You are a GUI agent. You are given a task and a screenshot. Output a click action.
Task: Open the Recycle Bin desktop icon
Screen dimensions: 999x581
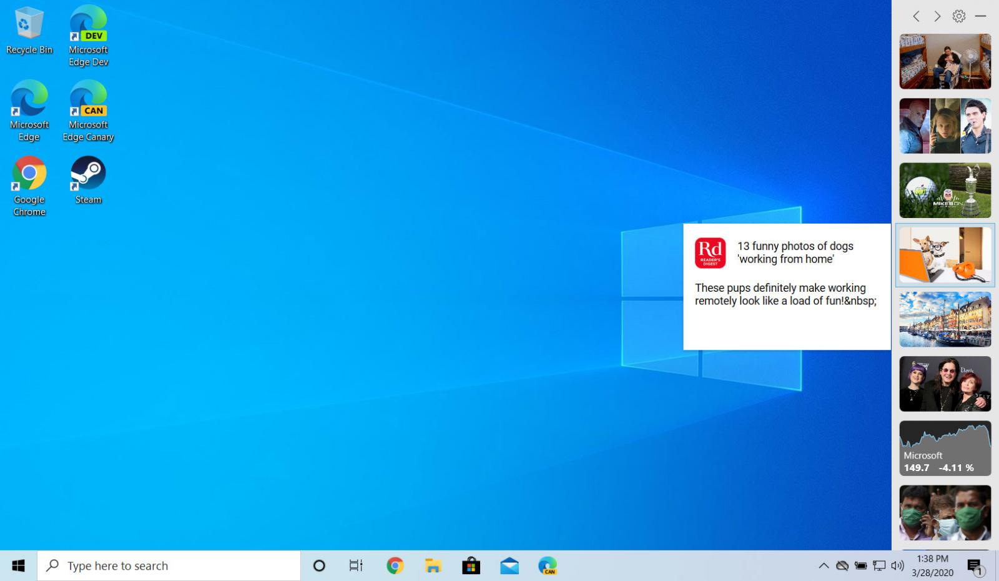coord(29,31)
